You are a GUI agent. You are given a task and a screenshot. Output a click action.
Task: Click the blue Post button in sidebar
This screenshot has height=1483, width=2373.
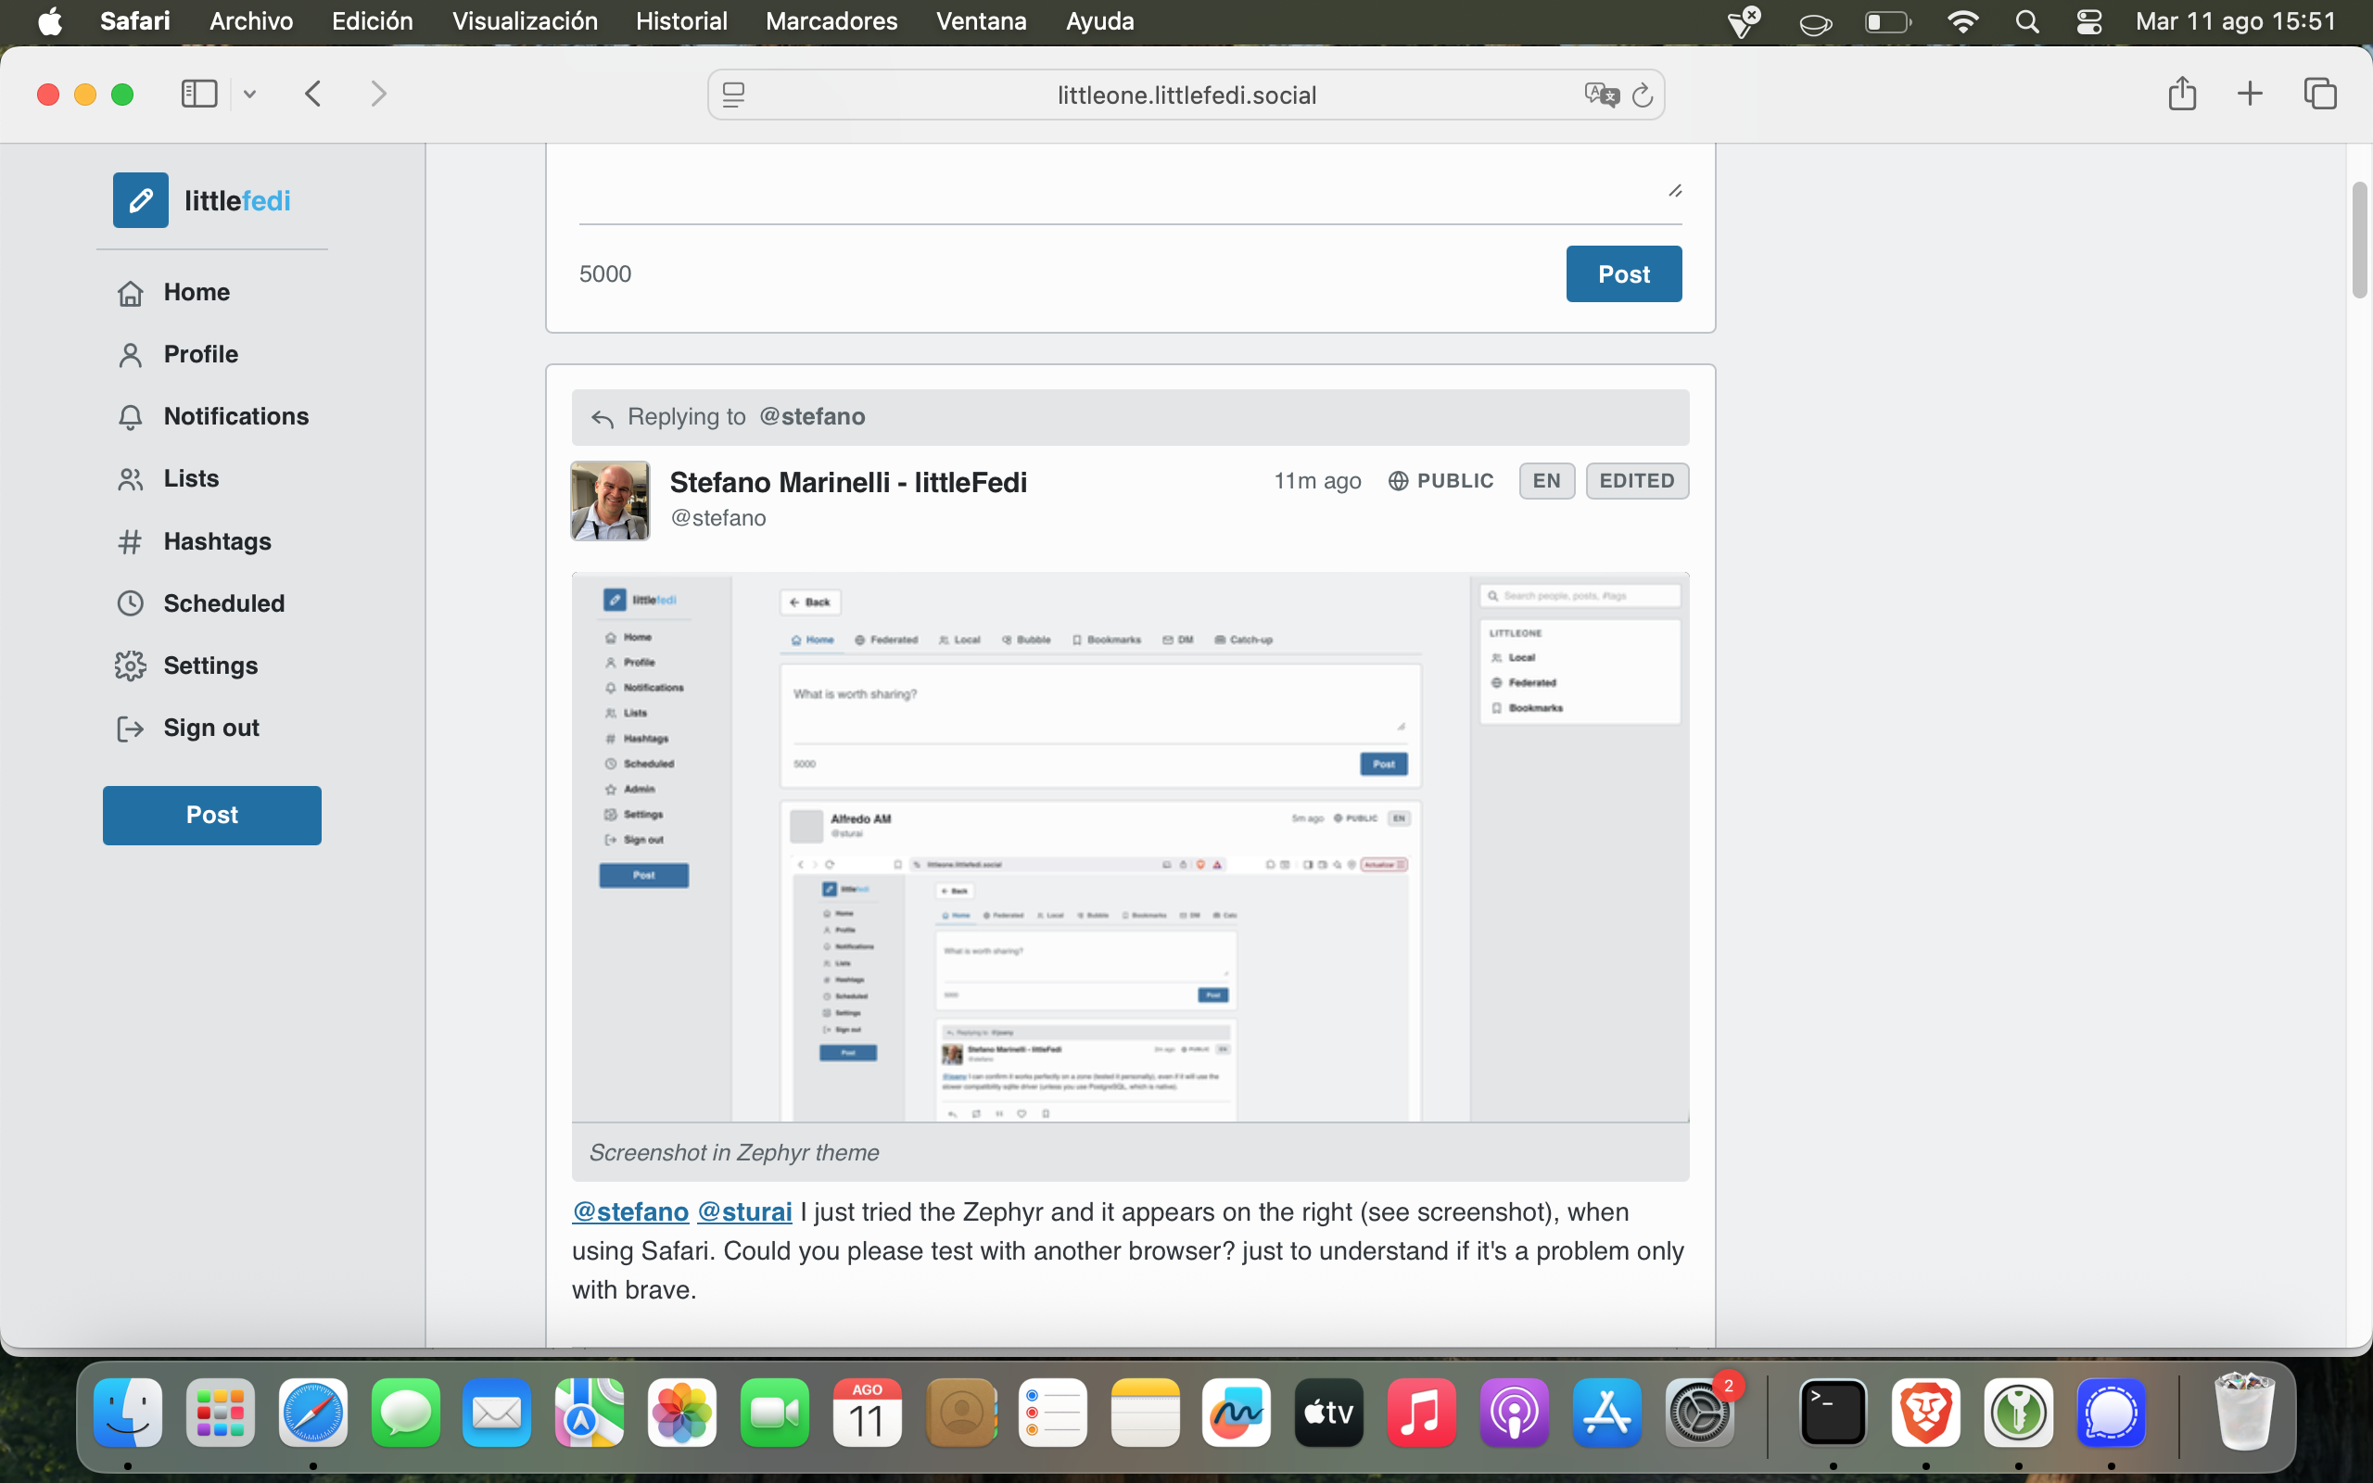[211, 815]
